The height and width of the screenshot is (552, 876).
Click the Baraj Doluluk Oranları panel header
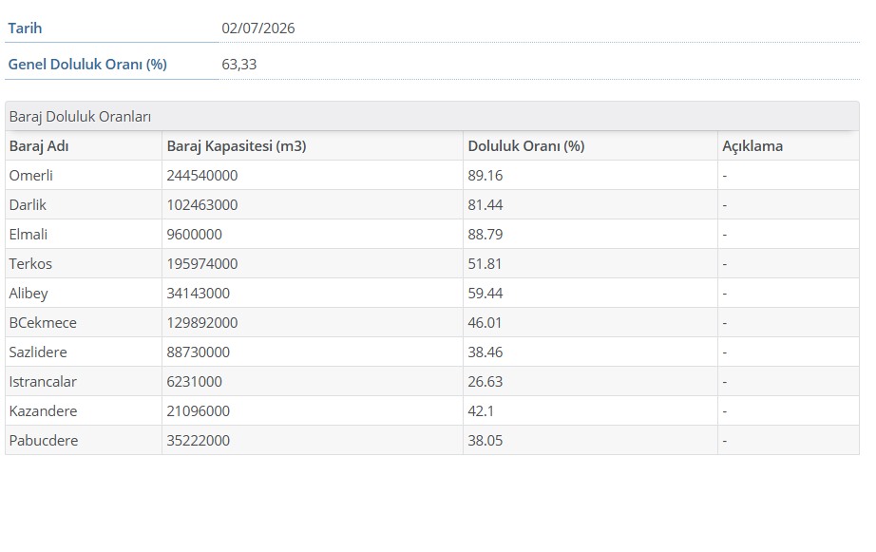coord(432,116)
